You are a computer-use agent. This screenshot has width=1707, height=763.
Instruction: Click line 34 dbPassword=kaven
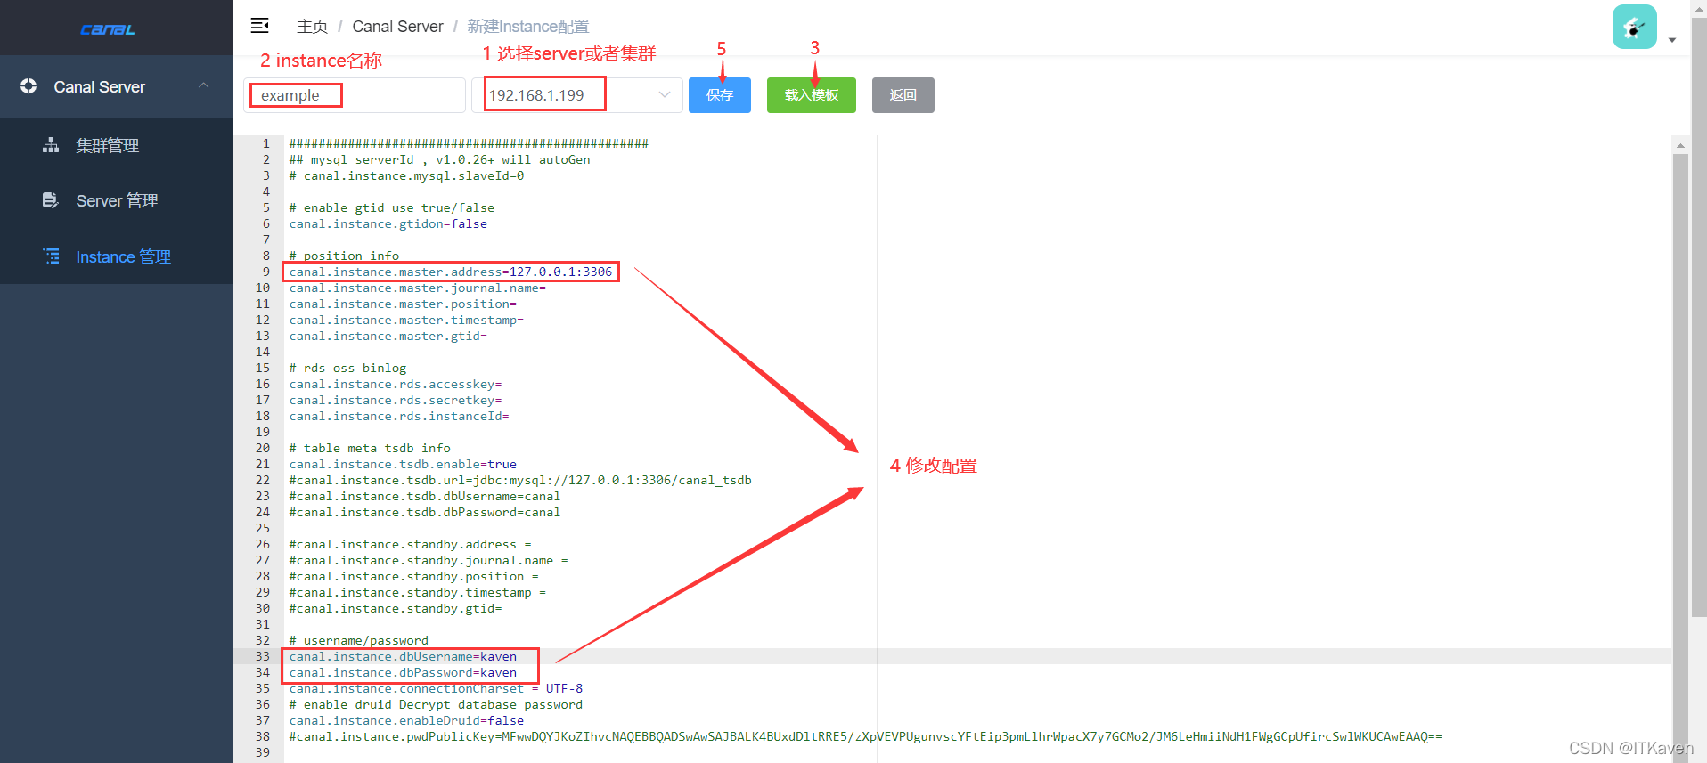point(402,672)
